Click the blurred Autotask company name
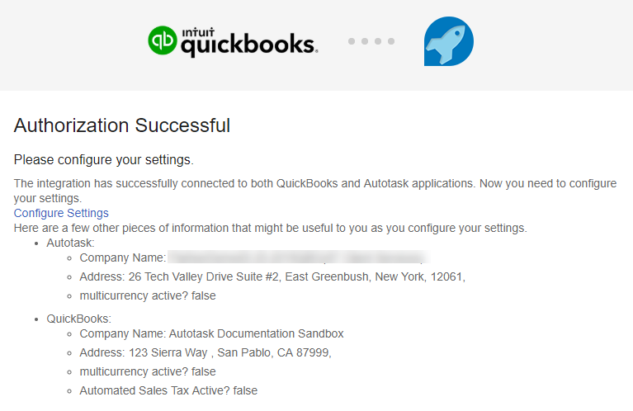 click(x=299, y=257)
